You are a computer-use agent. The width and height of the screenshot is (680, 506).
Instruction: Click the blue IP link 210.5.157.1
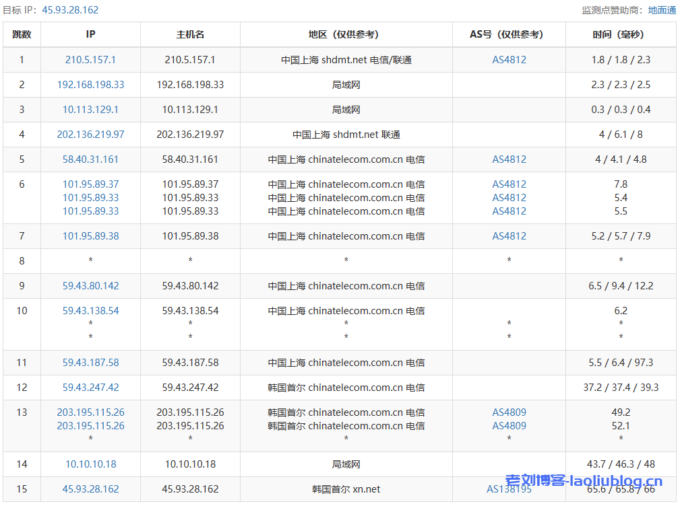90,60
